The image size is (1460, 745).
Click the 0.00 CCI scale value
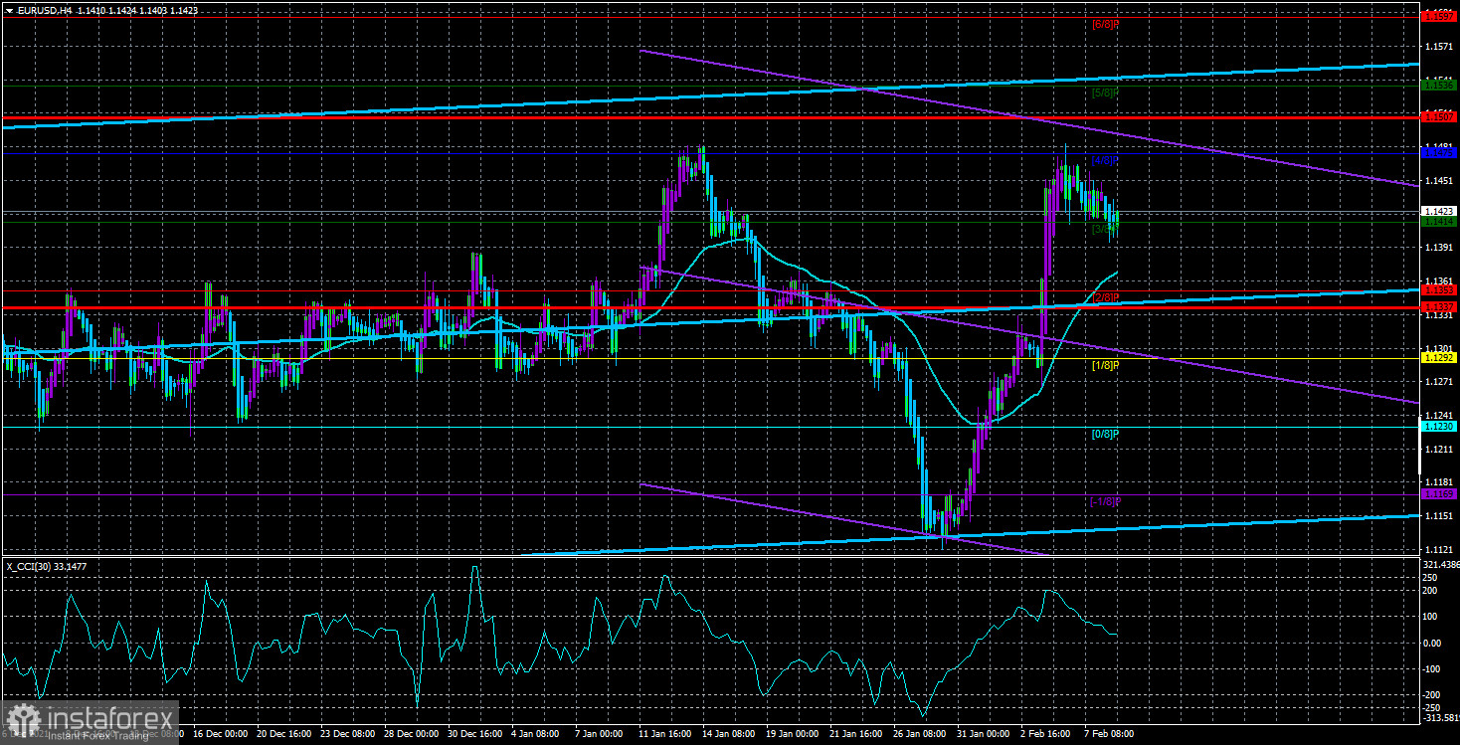[x=1433, y=643]
